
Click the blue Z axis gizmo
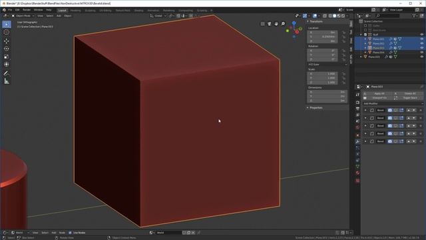[x=294, y=23]
